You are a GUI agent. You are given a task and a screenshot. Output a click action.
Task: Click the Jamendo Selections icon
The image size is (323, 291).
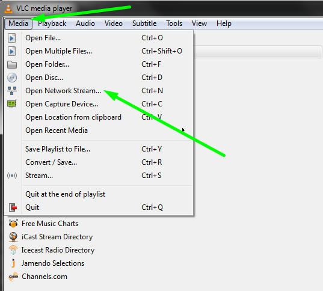click(x=13, y=263)
